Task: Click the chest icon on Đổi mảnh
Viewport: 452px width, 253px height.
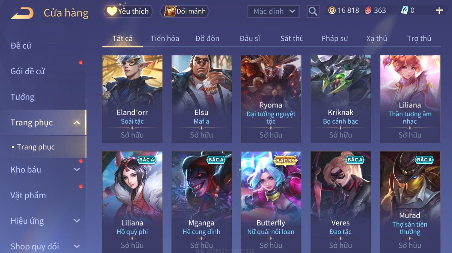Action: coord(170,11)
